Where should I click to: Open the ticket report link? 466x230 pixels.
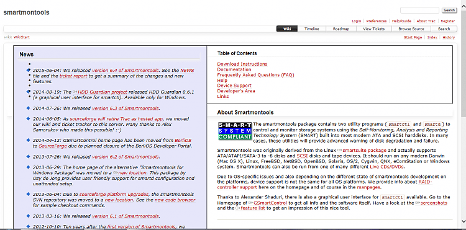click(x=73, y=76)
